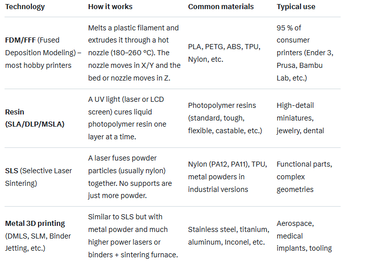Click the "How it works" column header
This screenshot has width=369, height=273.
click(110, 7)
